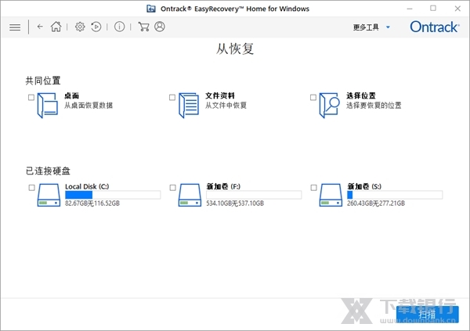470x331 pixels.
Task: Click the resume recovery icon
Action: click(96, 27)
